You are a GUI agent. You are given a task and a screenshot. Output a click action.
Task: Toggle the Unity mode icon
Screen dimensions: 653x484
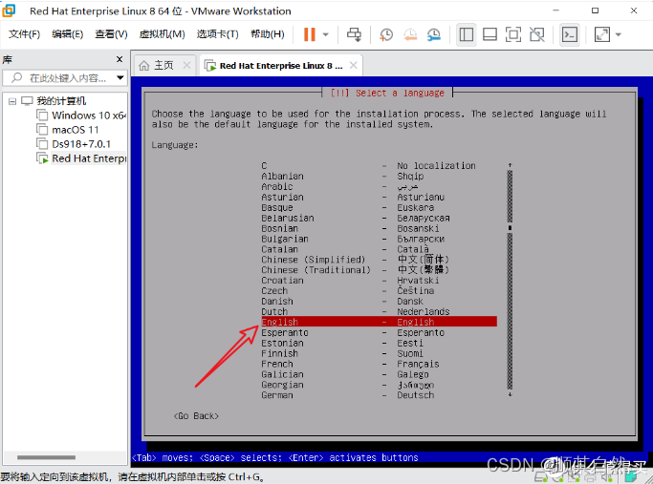[x=537, y=34]
